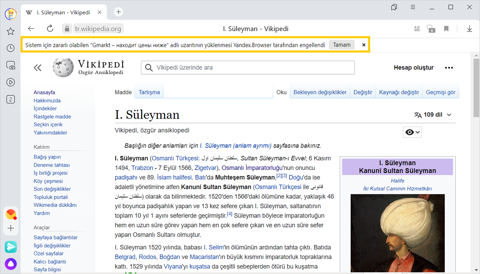This screenshot has width=480, height=274.
Task: Enable reader mode icon in address bar
Action: coord(417,29)
